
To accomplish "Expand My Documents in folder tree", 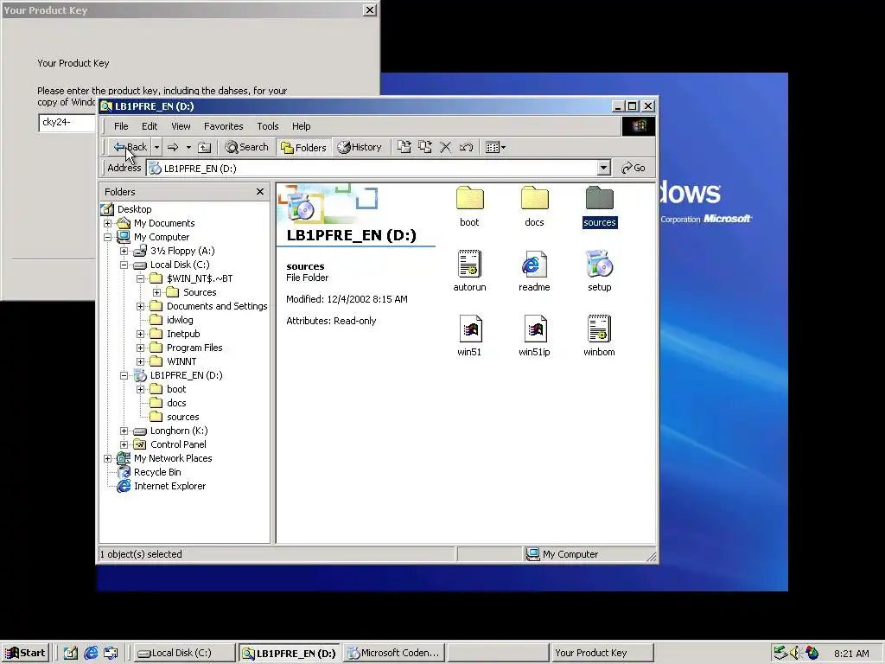I will pyautogui.click(x=108, y=224).
